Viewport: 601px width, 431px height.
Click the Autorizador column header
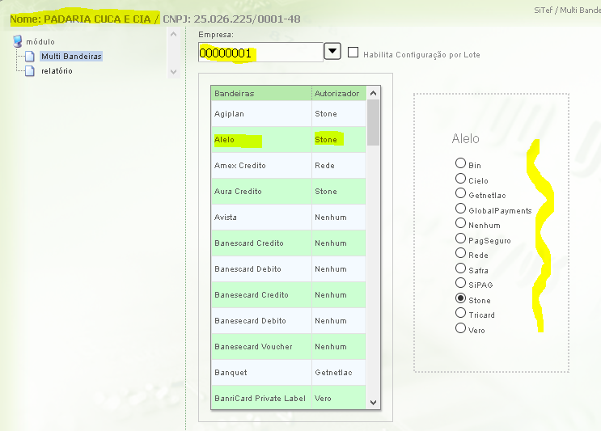(x=339, y=94)
